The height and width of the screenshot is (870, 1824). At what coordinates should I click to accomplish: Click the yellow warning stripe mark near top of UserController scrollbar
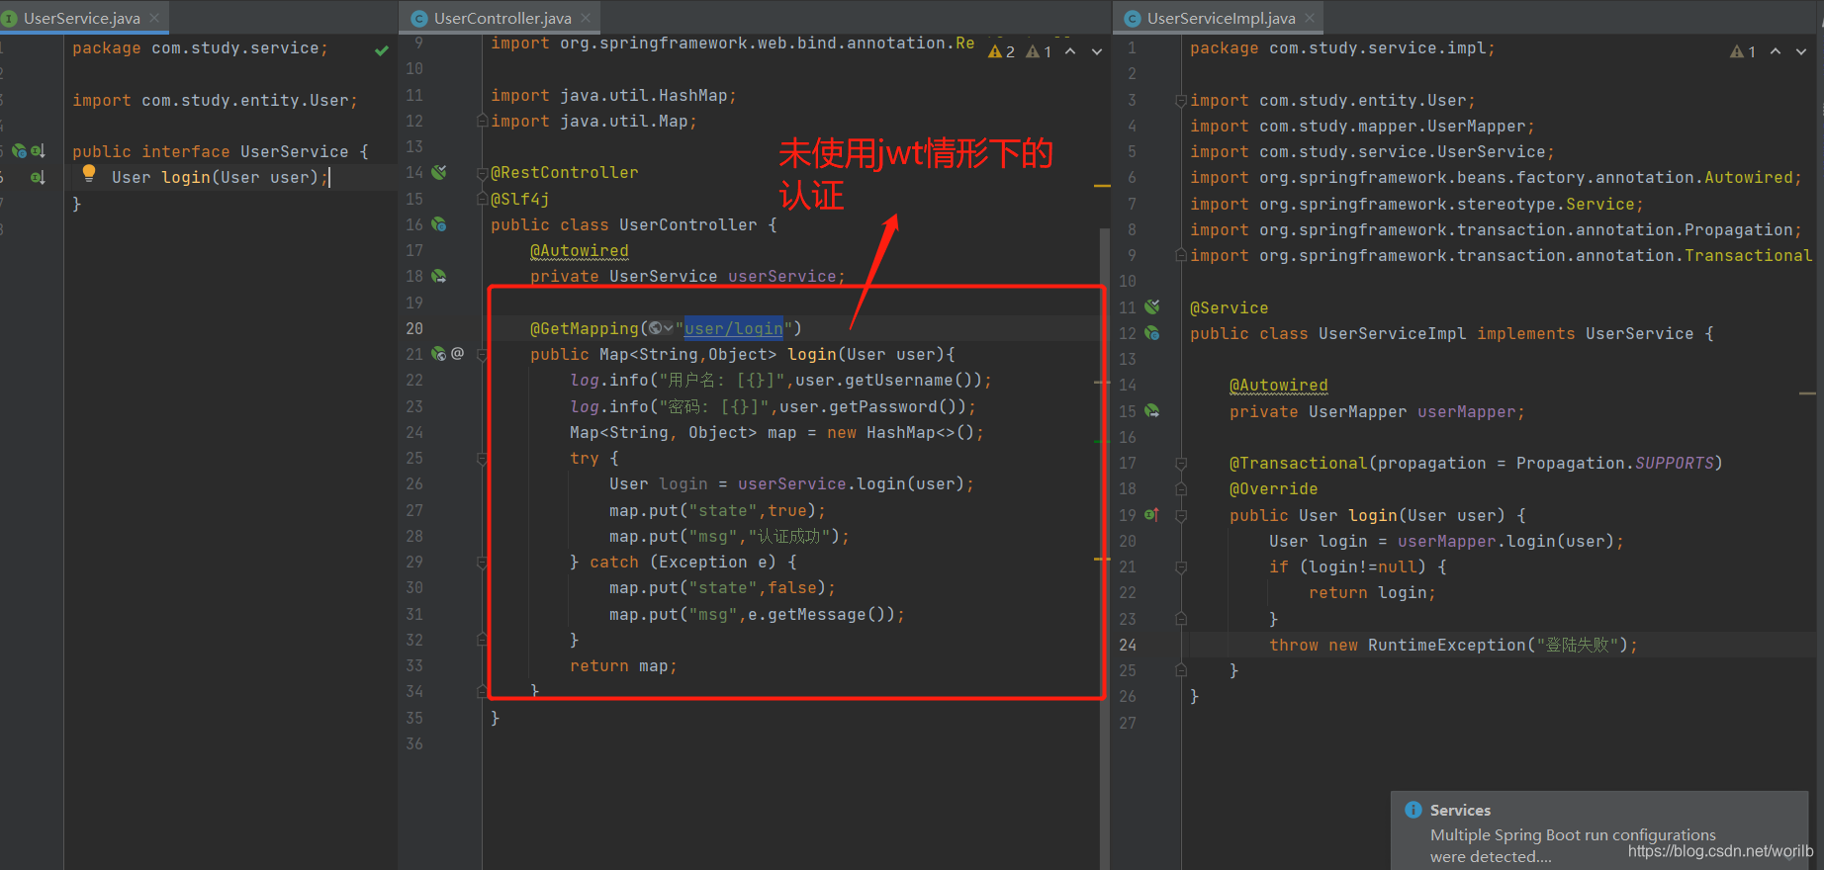tap(1102, 185)
